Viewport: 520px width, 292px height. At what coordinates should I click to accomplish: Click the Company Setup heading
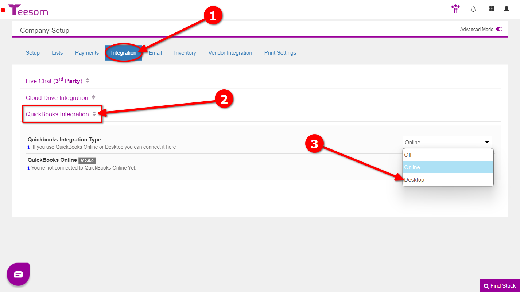tap(44, 30)
